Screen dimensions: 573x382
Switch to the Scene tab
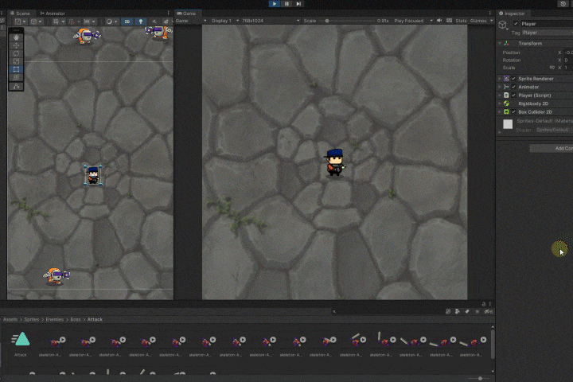point(20,14)
